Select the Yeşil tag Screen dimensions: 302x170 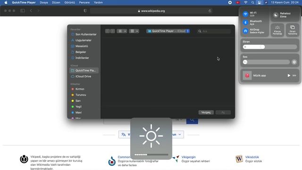[84, 107]
